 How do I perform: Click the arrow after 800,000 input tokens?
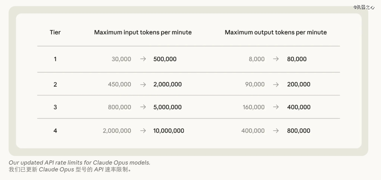(x=143, y=107)
